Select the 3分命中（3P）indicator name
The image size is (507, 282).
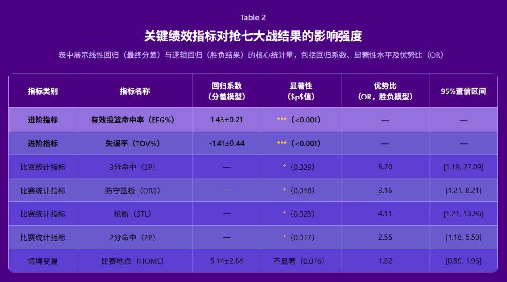coord(135,167)
